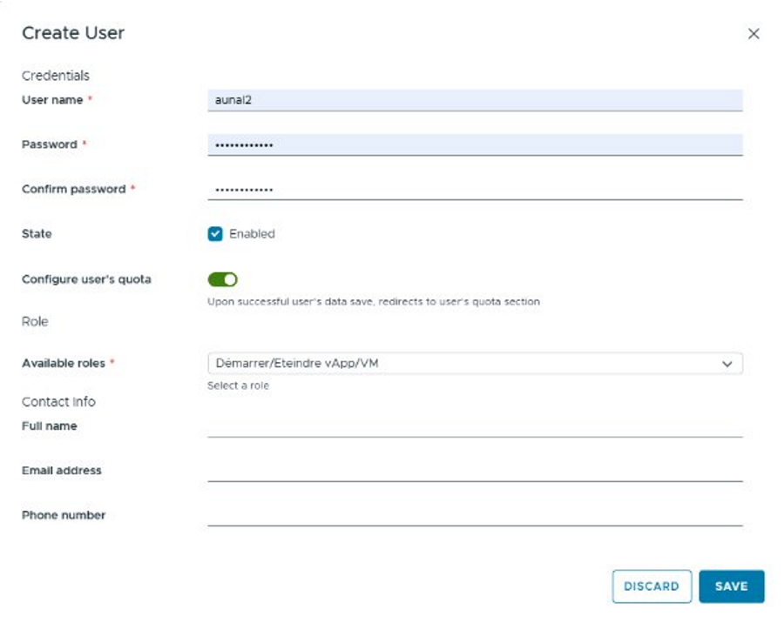
Task: Click the Email address input field
Action: click(x=474, y=470)
